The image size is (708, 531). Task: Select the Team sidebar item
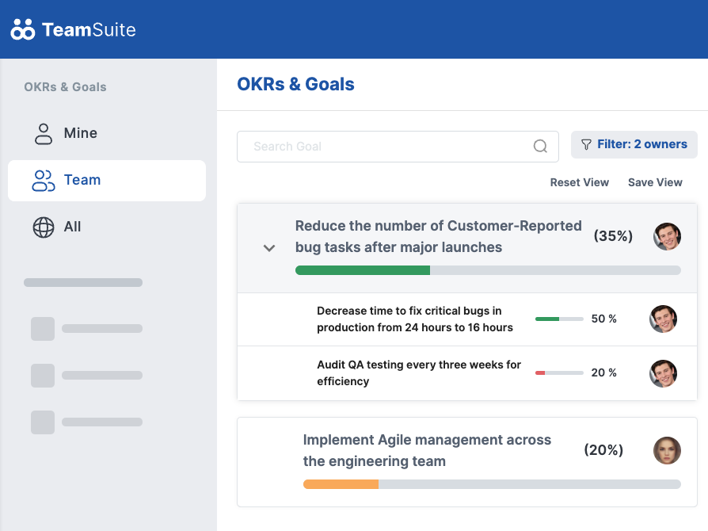(107, 181)
